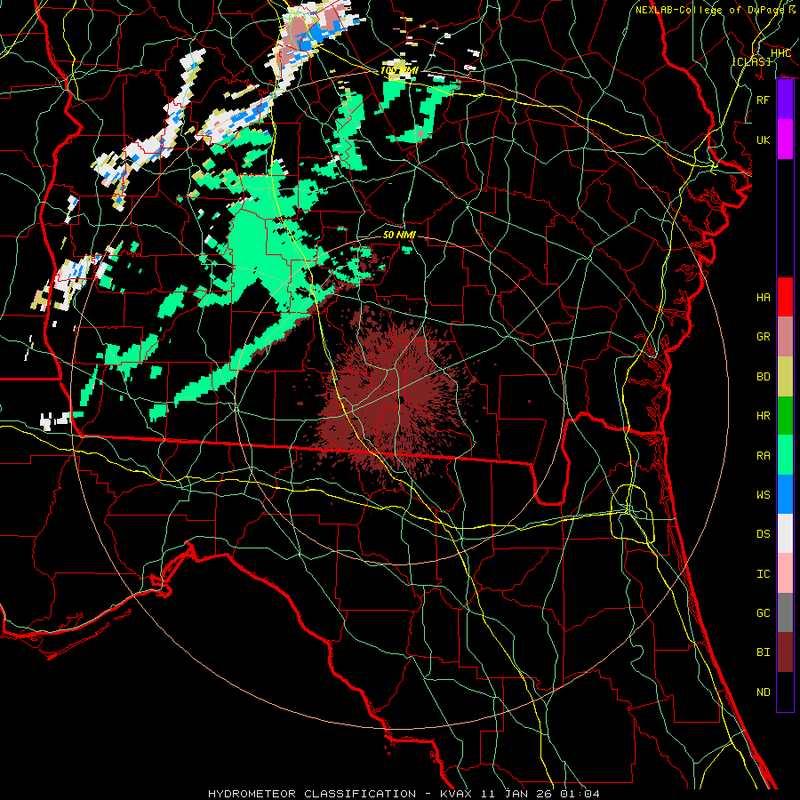The height and width of the screenshot is (800, 800).
Task: Click the RF purple legend swatch
Action: 785,100
